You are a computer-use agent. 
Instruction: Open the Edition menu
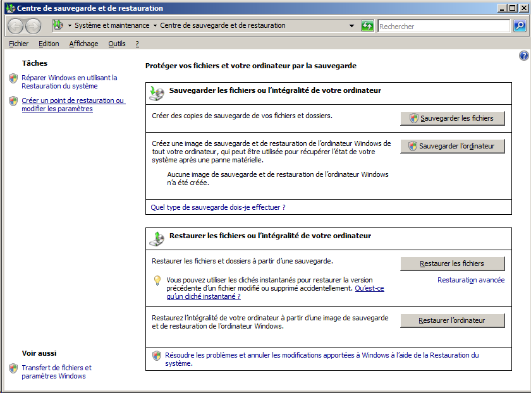[49, 44]
